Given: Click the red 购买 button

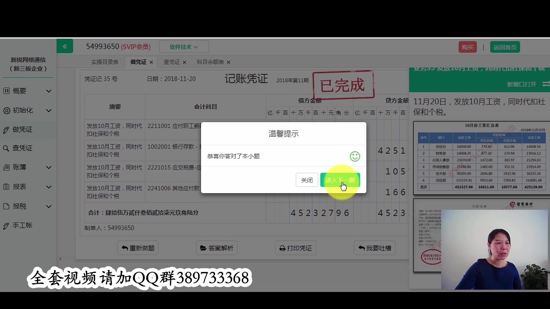Looking at the screenshot, I should (x=467, y=47).
